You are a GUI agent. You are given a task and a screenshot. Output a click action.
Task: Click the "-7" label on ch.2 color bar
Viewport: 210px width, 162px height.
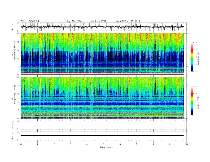tap(196, 115)
